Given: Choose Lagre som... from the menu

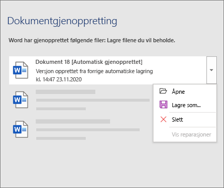Looking at the screenshot, I should coord(185,105).
